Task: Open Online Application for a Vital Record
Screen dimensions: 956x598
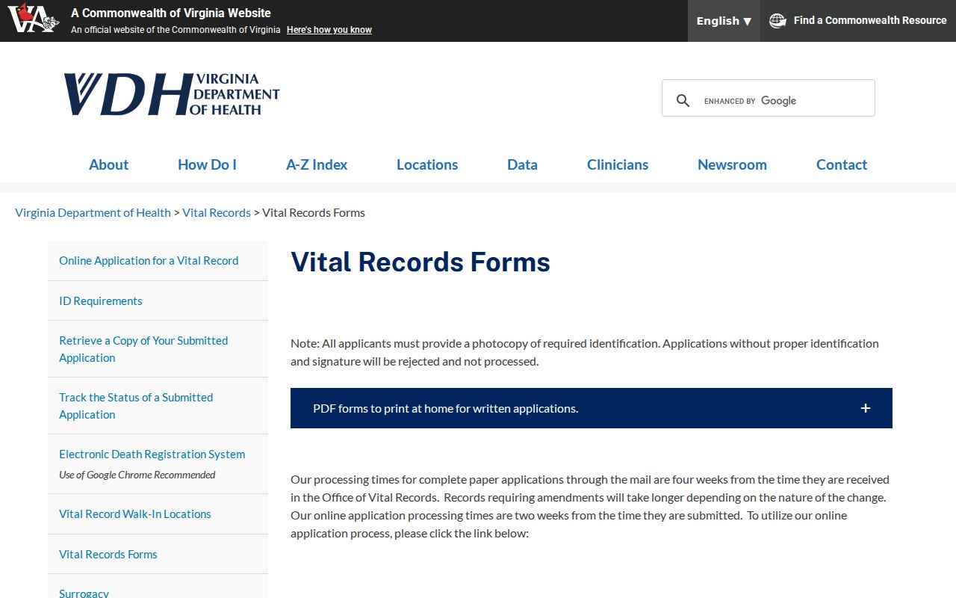Action: pos(149,261)
